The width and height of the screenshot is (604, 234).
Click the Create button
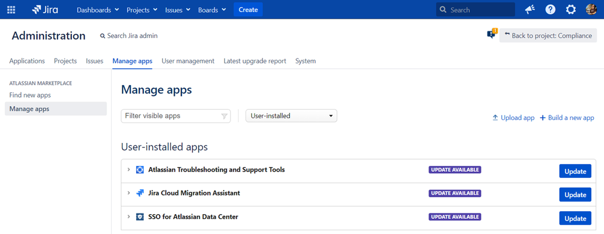(248, 10)
